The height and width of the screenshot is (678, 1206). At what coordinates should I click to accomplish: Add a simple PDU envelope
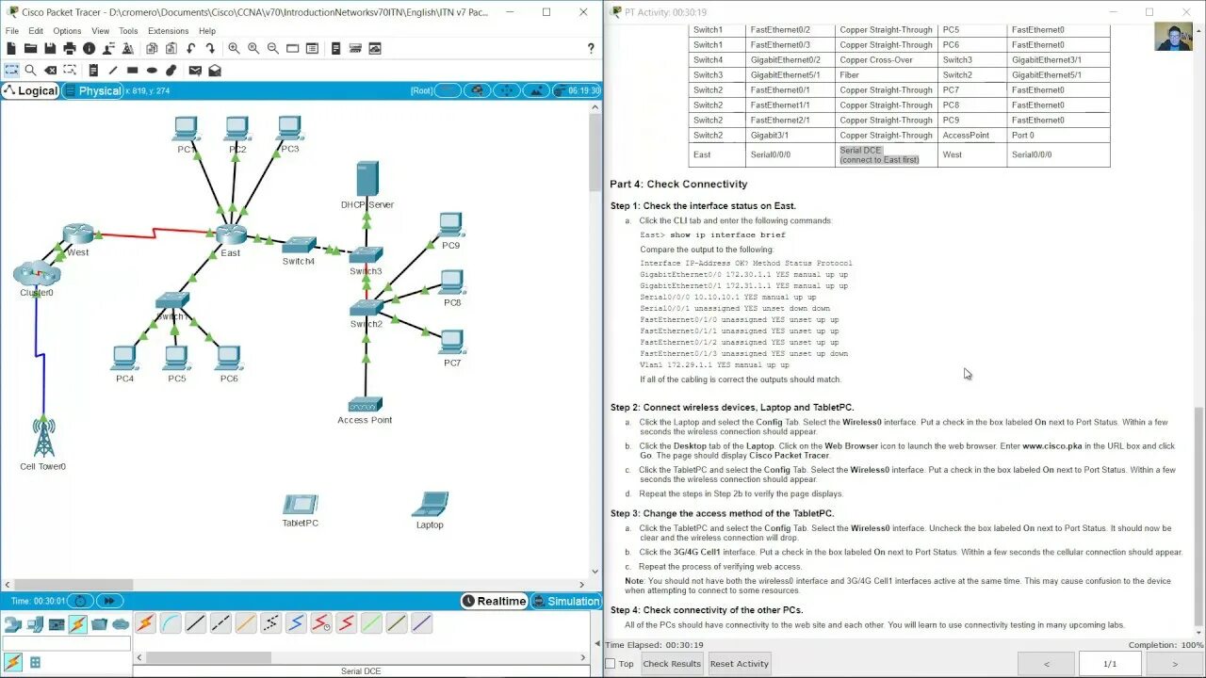point(195,70)
